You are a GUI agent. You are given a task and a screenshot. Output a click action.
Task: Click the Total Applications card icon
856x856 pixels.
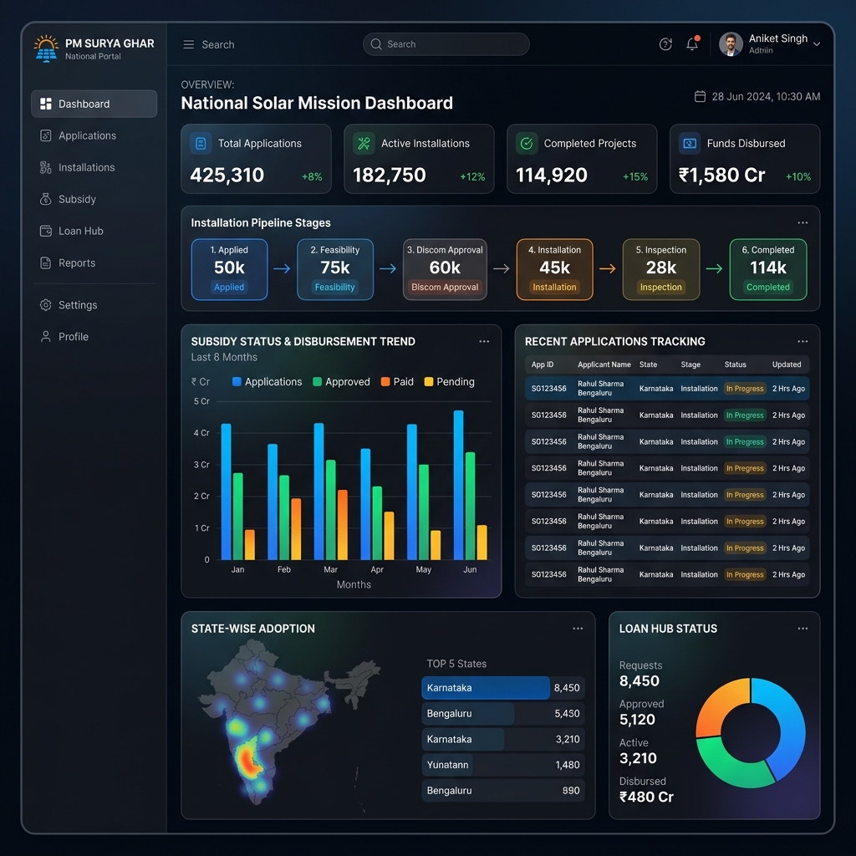tap(201, 144)
